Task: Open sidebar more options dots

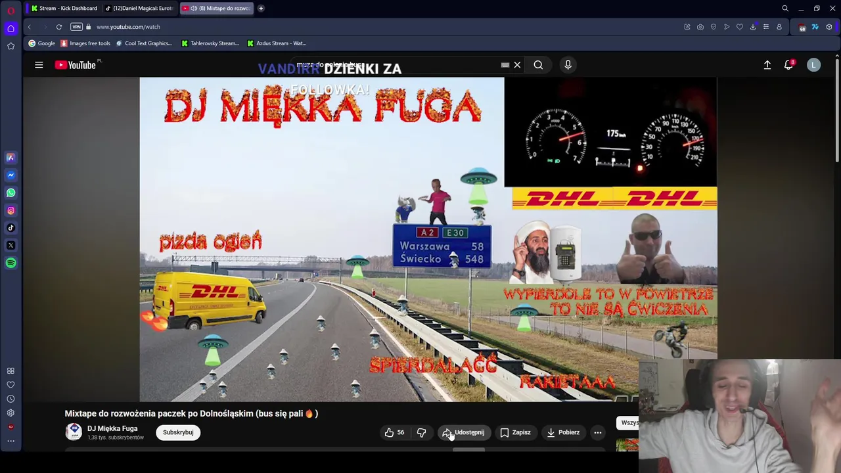Action: (11, 441)
